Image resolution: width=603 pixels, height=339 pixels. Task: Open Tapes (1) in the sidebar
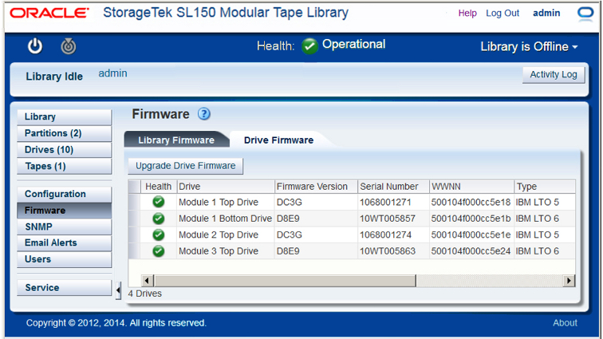pyautogui.click(x=65, y=166)
